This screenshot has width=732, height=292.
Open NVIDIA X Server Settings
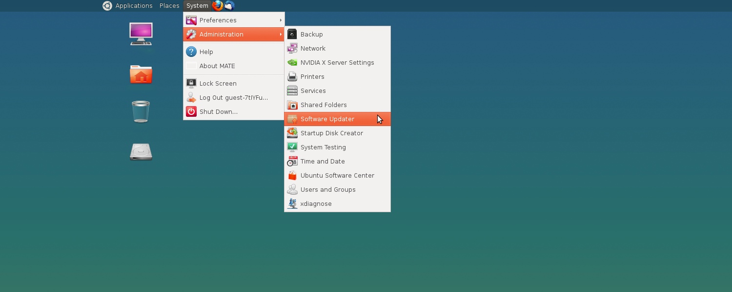337,63
